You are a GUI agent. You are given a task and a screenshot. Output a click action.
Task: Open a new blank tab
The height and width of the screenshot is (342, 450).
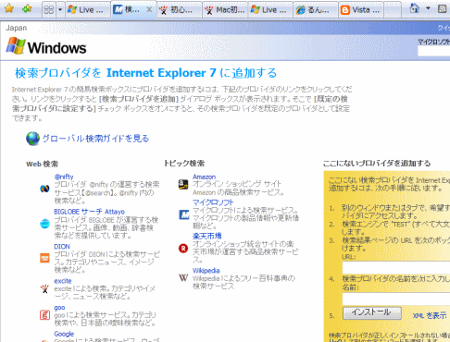tap(393, 10)
